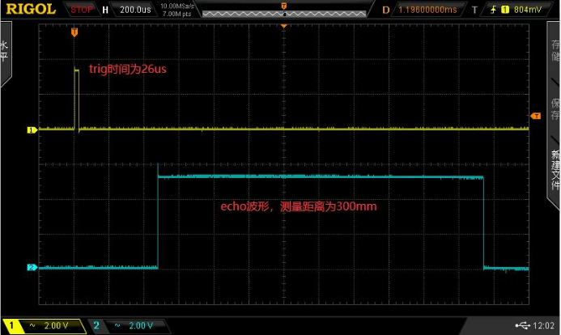This screenshot has width=561, height=335.
Task: Click the 12:02 clock display
Action: click(x=543, y=325)
